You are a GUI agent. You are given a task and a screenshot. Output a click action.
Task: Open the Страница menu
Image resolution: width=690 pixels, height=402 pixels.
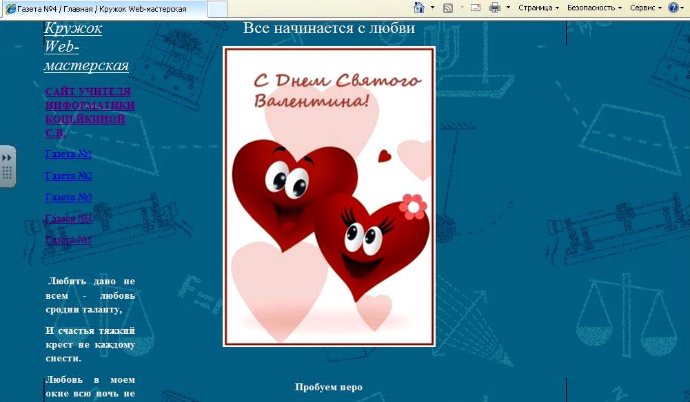point(538,8)
